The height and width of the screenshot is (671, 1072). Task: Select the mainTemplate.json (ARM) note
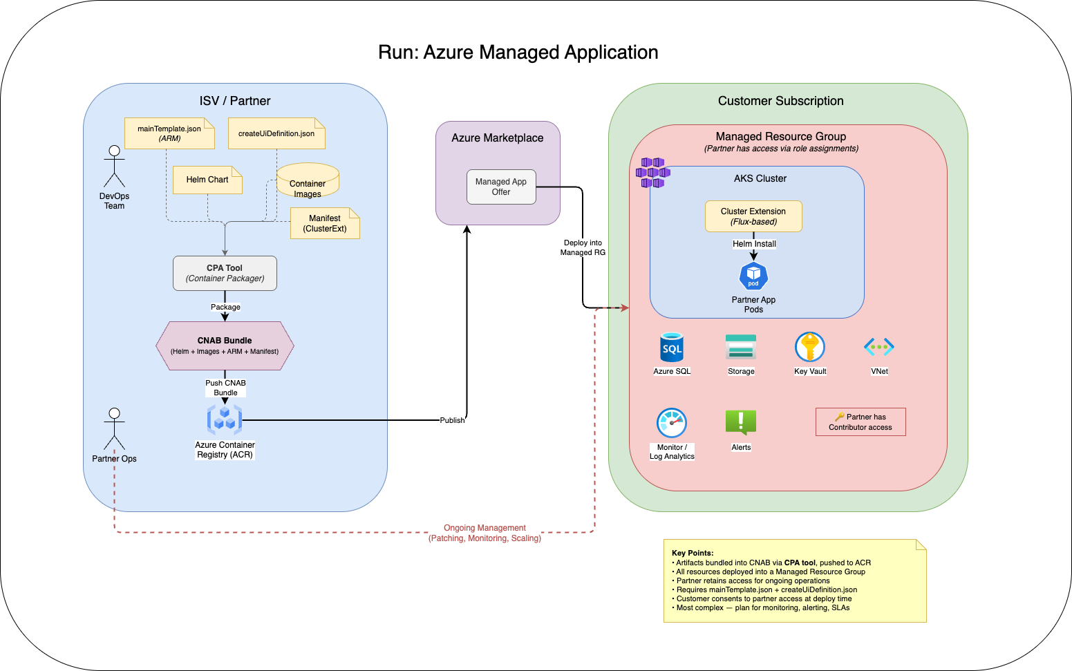click(169, 133)
